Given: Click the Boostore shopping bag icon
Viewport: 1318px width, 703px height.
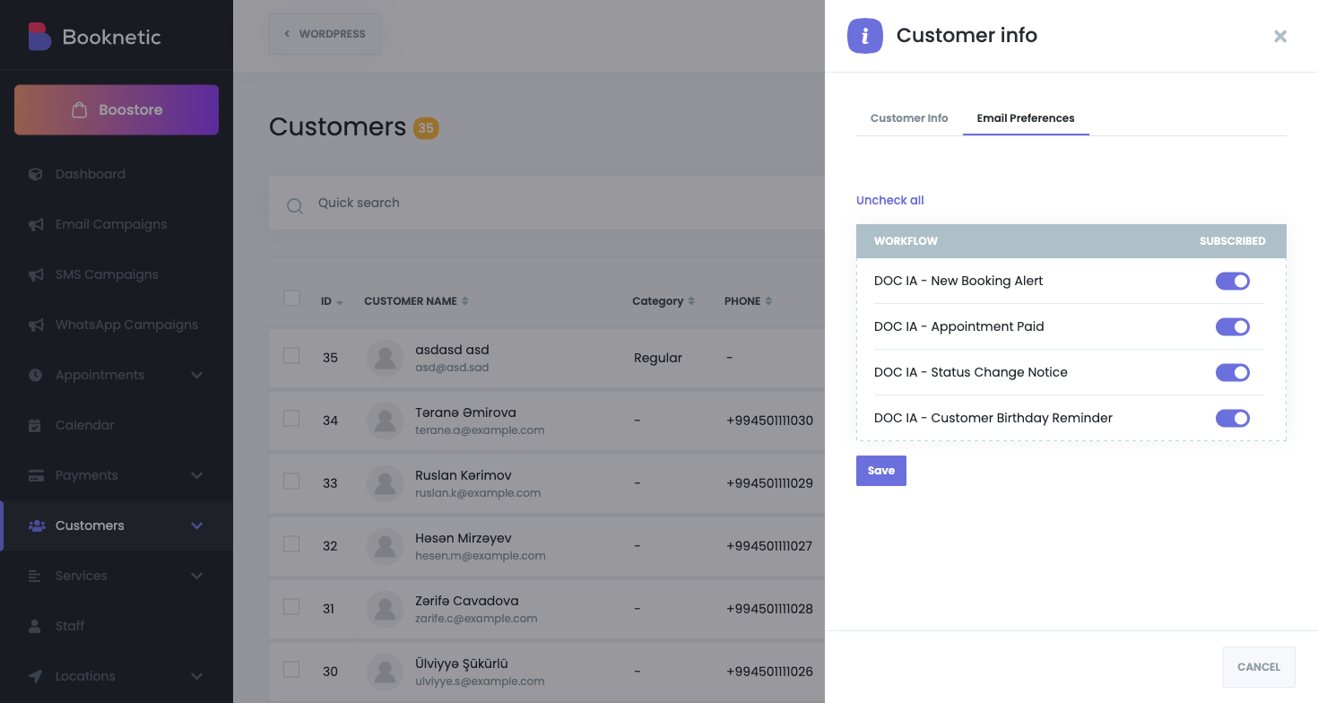Looking at the screenshot, I should coord(80,109).
